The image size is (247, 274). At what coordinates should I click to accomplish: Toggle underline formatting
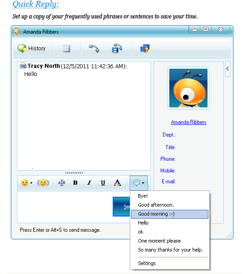103,183
